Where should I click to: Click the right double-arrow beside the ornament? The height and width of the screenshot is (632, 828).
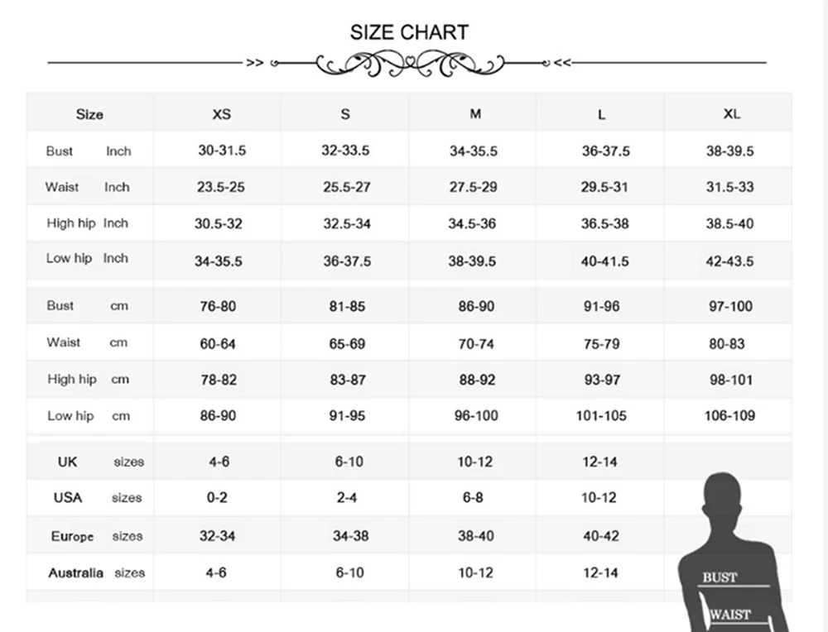click(561, 63)
